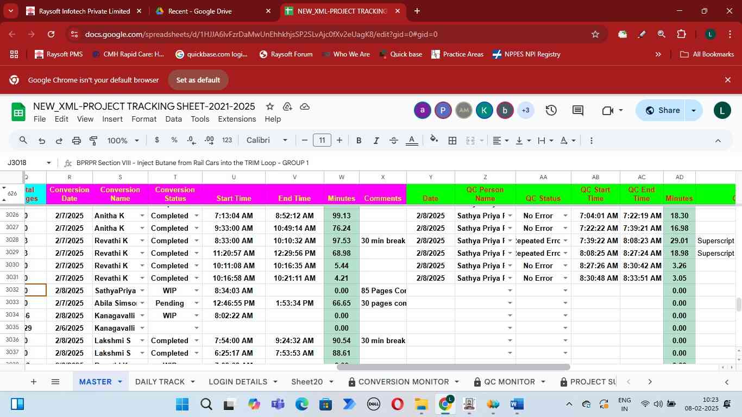Open the borders tool
Viewport: 742px width, 417px height.
pyautogui.click(x=452, y=141)
